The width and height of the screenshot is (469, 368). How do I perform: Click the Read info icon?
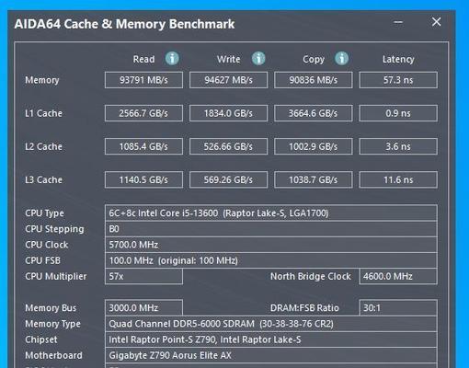(x=172, y=58)
